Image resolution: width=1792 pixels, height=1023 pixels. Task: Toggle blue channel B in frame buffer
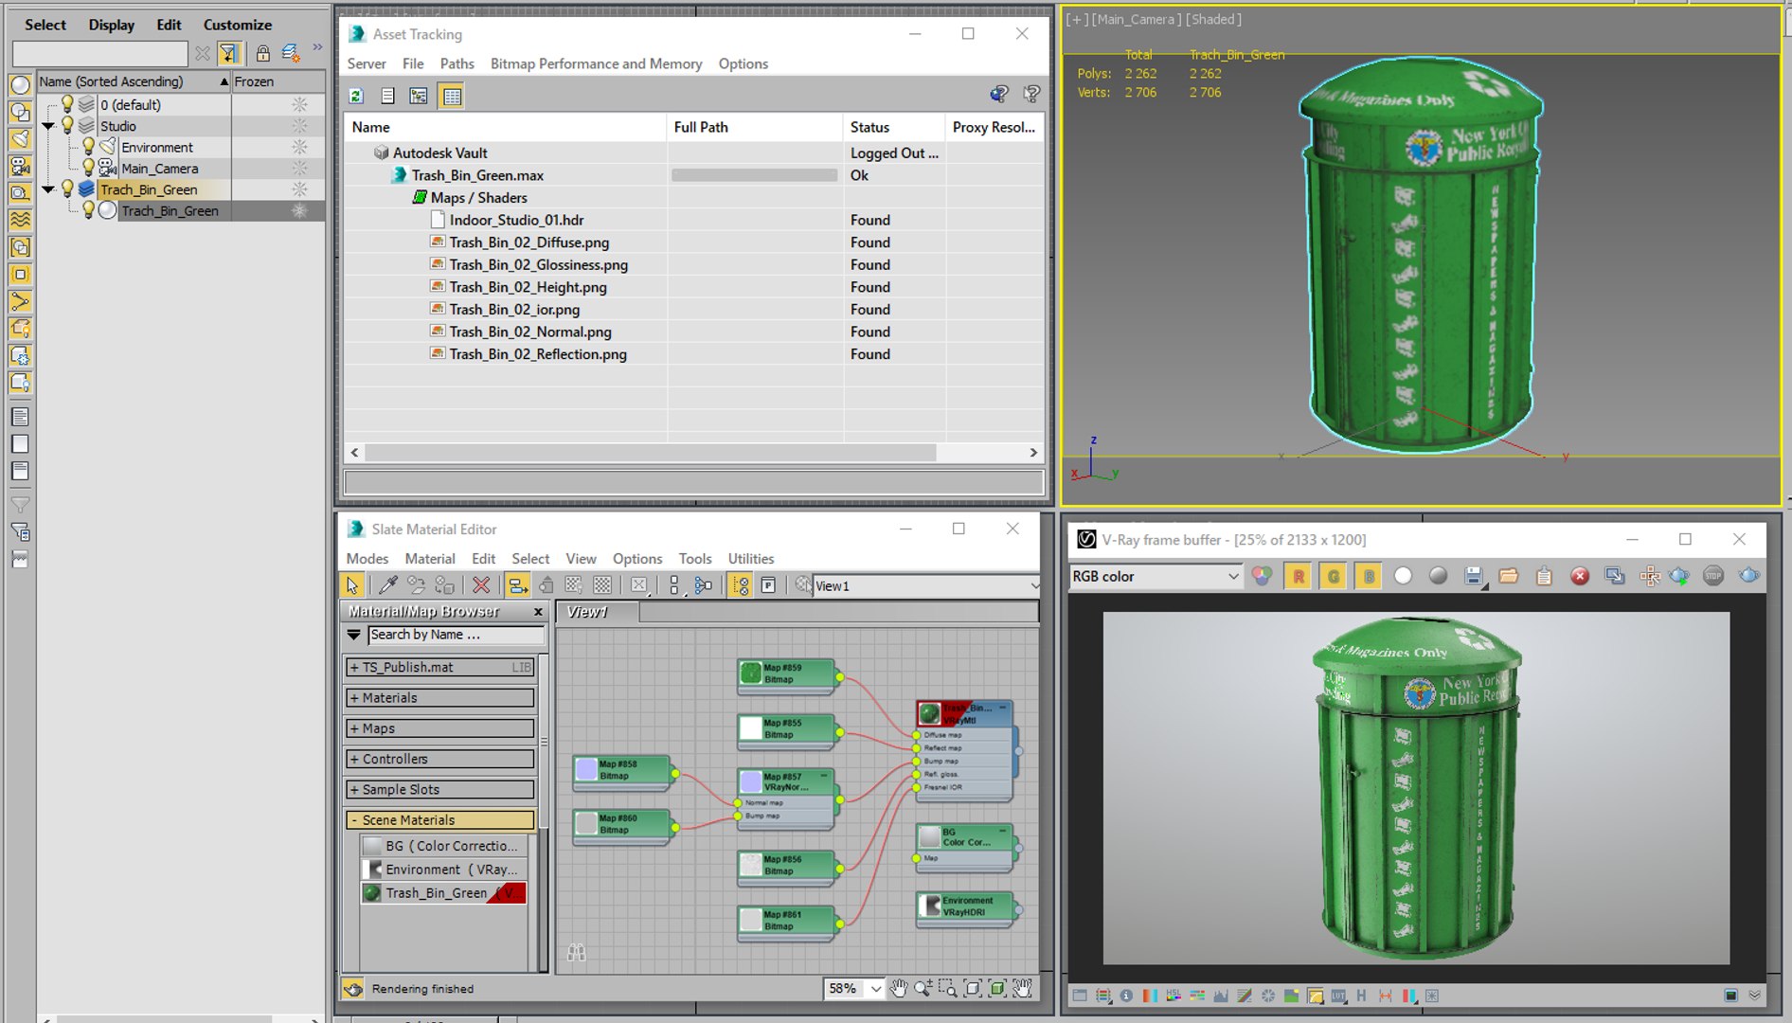point(1369,576)
